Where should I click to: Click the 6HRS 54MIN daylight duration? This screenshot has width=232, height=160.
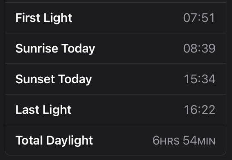pos(184,140)
